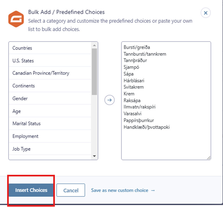Choose Canadian Province/Territory category

point(41,73)
